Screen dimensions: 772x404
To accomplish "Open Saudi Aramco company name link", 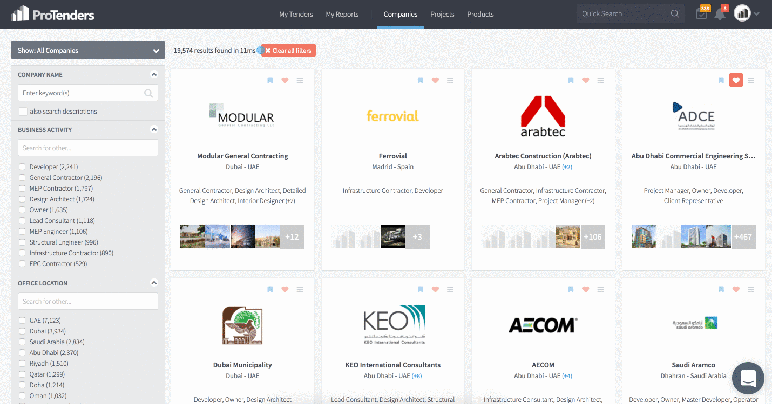I will click(x=694, y=365).
